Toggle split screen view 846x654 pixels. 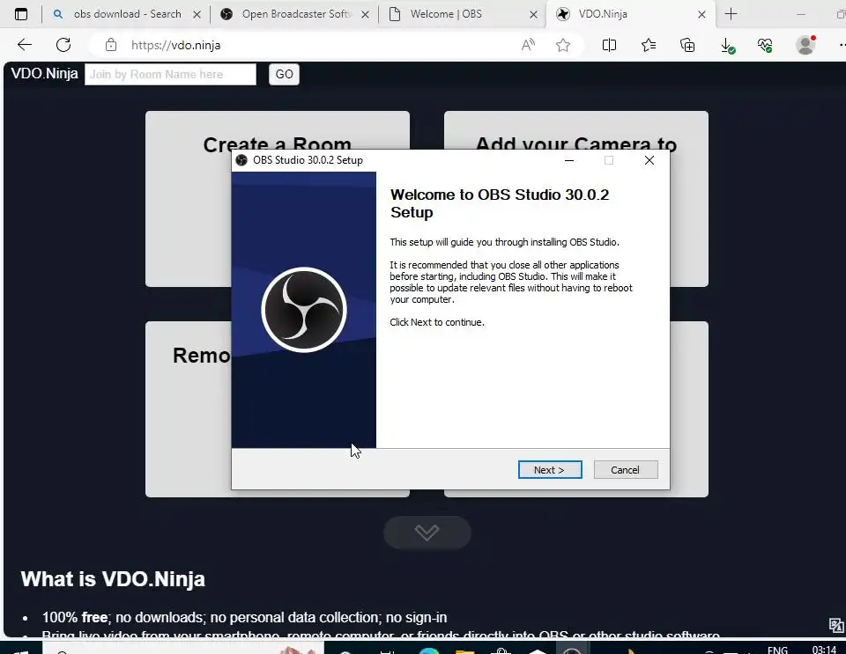(x=609, y=45)
